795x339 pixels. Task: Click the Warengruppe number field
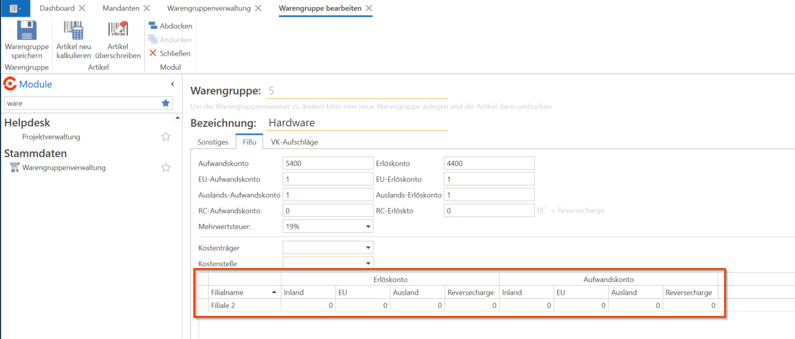356,91
